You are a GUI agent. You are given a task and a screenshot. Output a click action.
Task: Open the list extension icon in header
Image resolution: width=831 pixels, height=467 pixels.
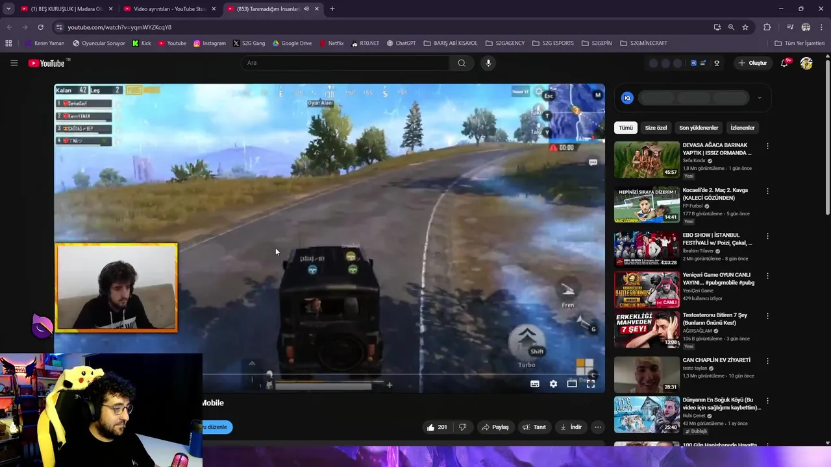pyautogui.click(x=703, y=63)
